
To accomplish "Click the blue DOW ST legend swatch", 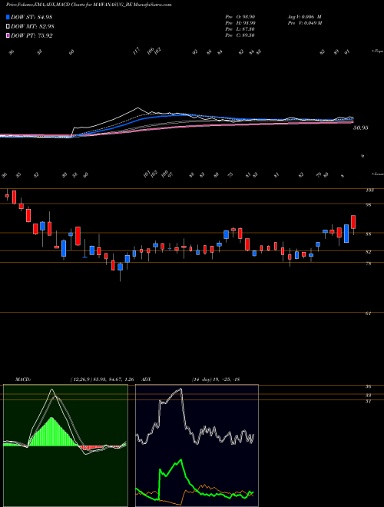I will [8, 17].
